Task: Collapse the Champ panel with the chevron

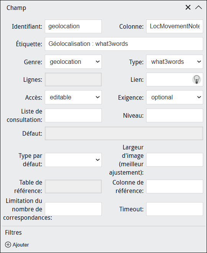Action: (x=199, y=7)
